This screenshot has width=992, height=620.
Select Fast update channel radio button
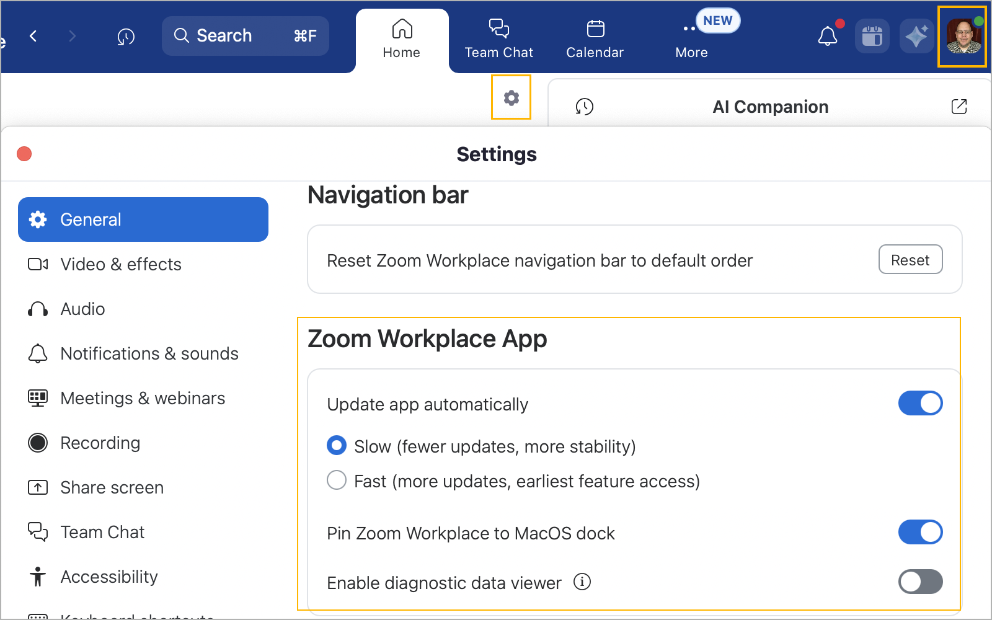click(x=337, y=480)
